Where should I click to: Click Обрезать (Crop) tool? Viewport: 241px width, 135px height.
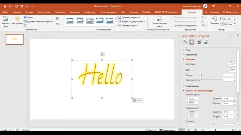click(214, 21)
